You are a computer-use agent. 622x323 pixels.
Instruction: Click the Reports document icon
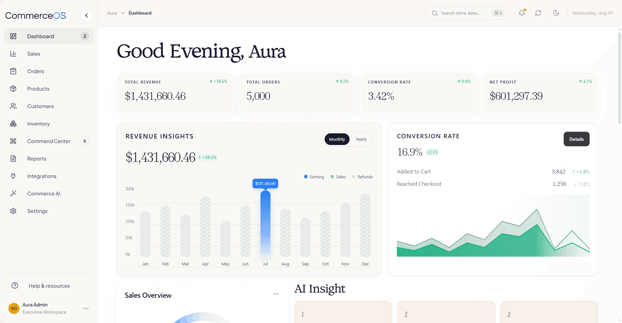click(13, 159)
